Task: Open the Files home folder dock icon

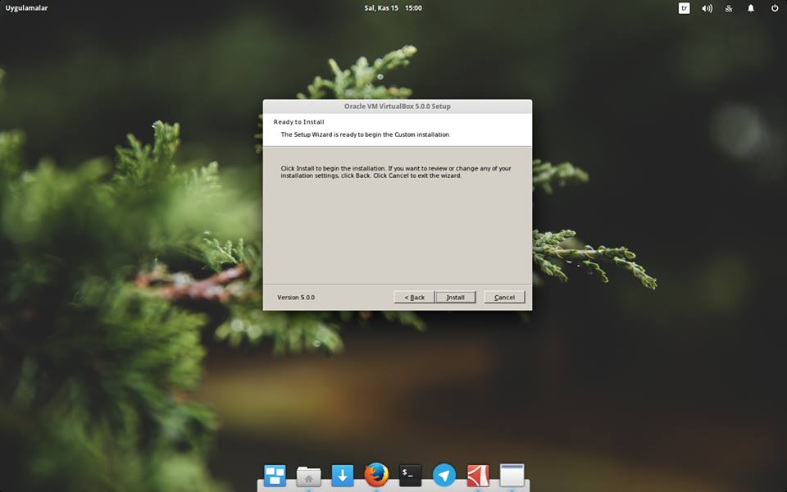Action: (309, 476)
